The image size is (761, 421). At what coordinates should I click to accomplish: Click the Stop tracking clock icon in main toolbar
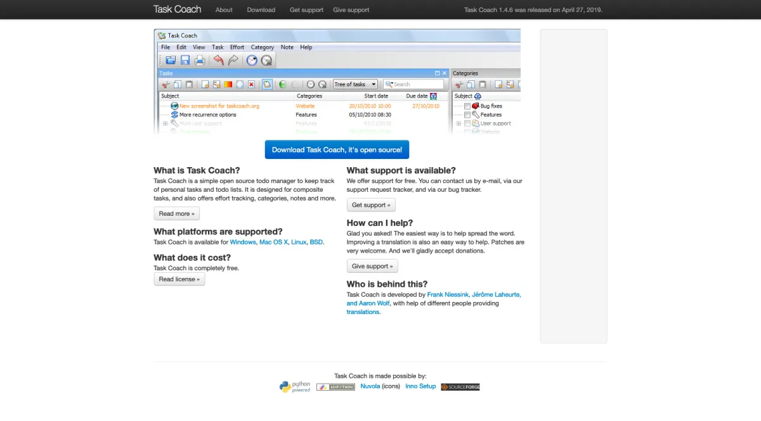(266, 61)
